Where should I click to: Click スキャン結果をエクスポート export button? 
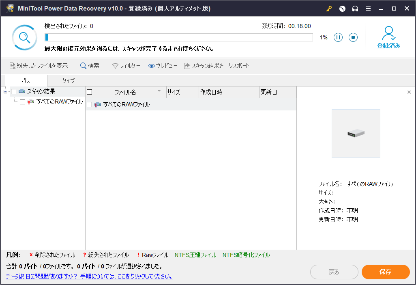[217, 66]
